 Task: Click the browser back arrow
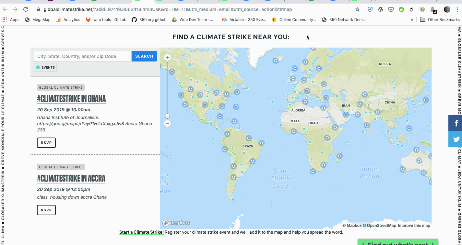[x=5, y=9]
